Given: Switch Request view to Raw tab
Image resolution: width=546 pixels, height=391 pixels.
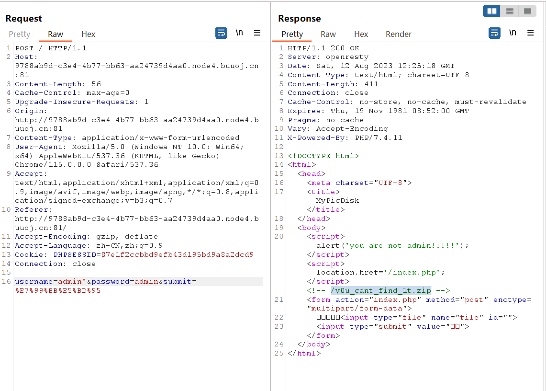Looking at the screenshot, I should (x=56, y=34).
